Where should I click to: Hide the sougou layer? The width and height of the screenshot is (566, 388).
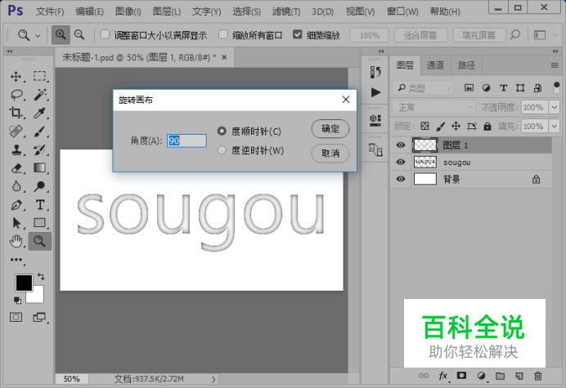[401, 162]
